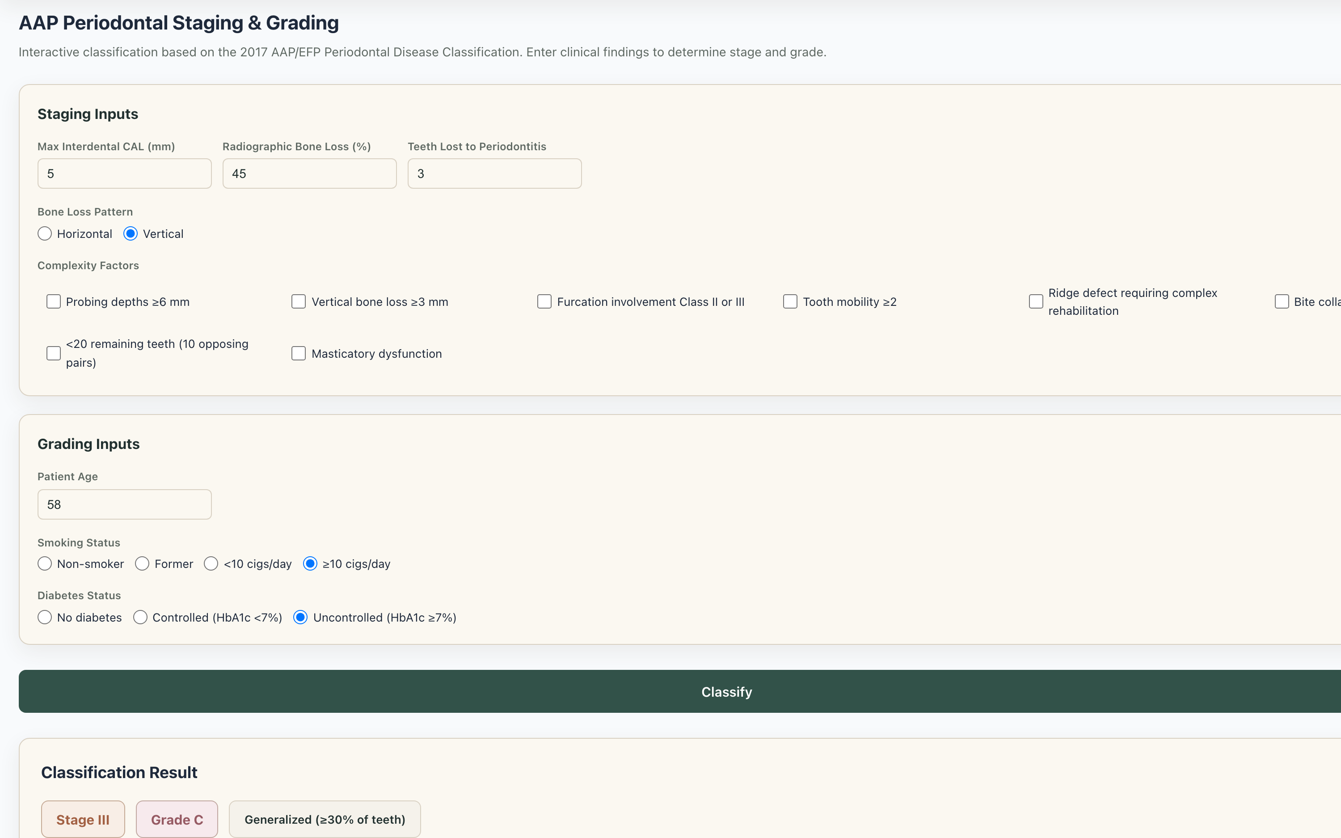Select Horizontal bone loss pattern

coord(45,234)
